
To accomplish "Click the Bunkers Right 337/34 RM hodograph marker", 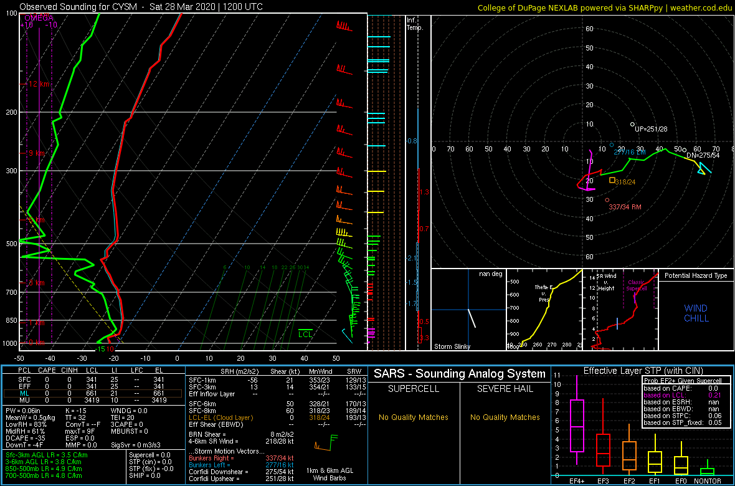I will [x=607, y=200].
